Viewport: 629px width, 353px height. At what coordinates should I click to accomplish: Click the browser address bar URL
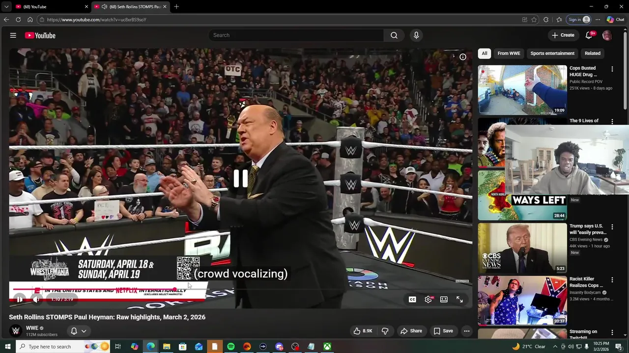tap(96, 20)
